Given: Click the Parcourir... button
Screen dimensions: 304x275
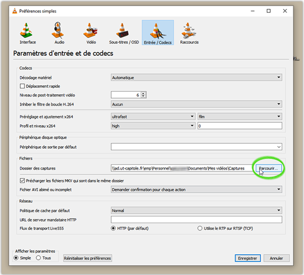Looking at the screenshot, I should [x=268, y=168].
